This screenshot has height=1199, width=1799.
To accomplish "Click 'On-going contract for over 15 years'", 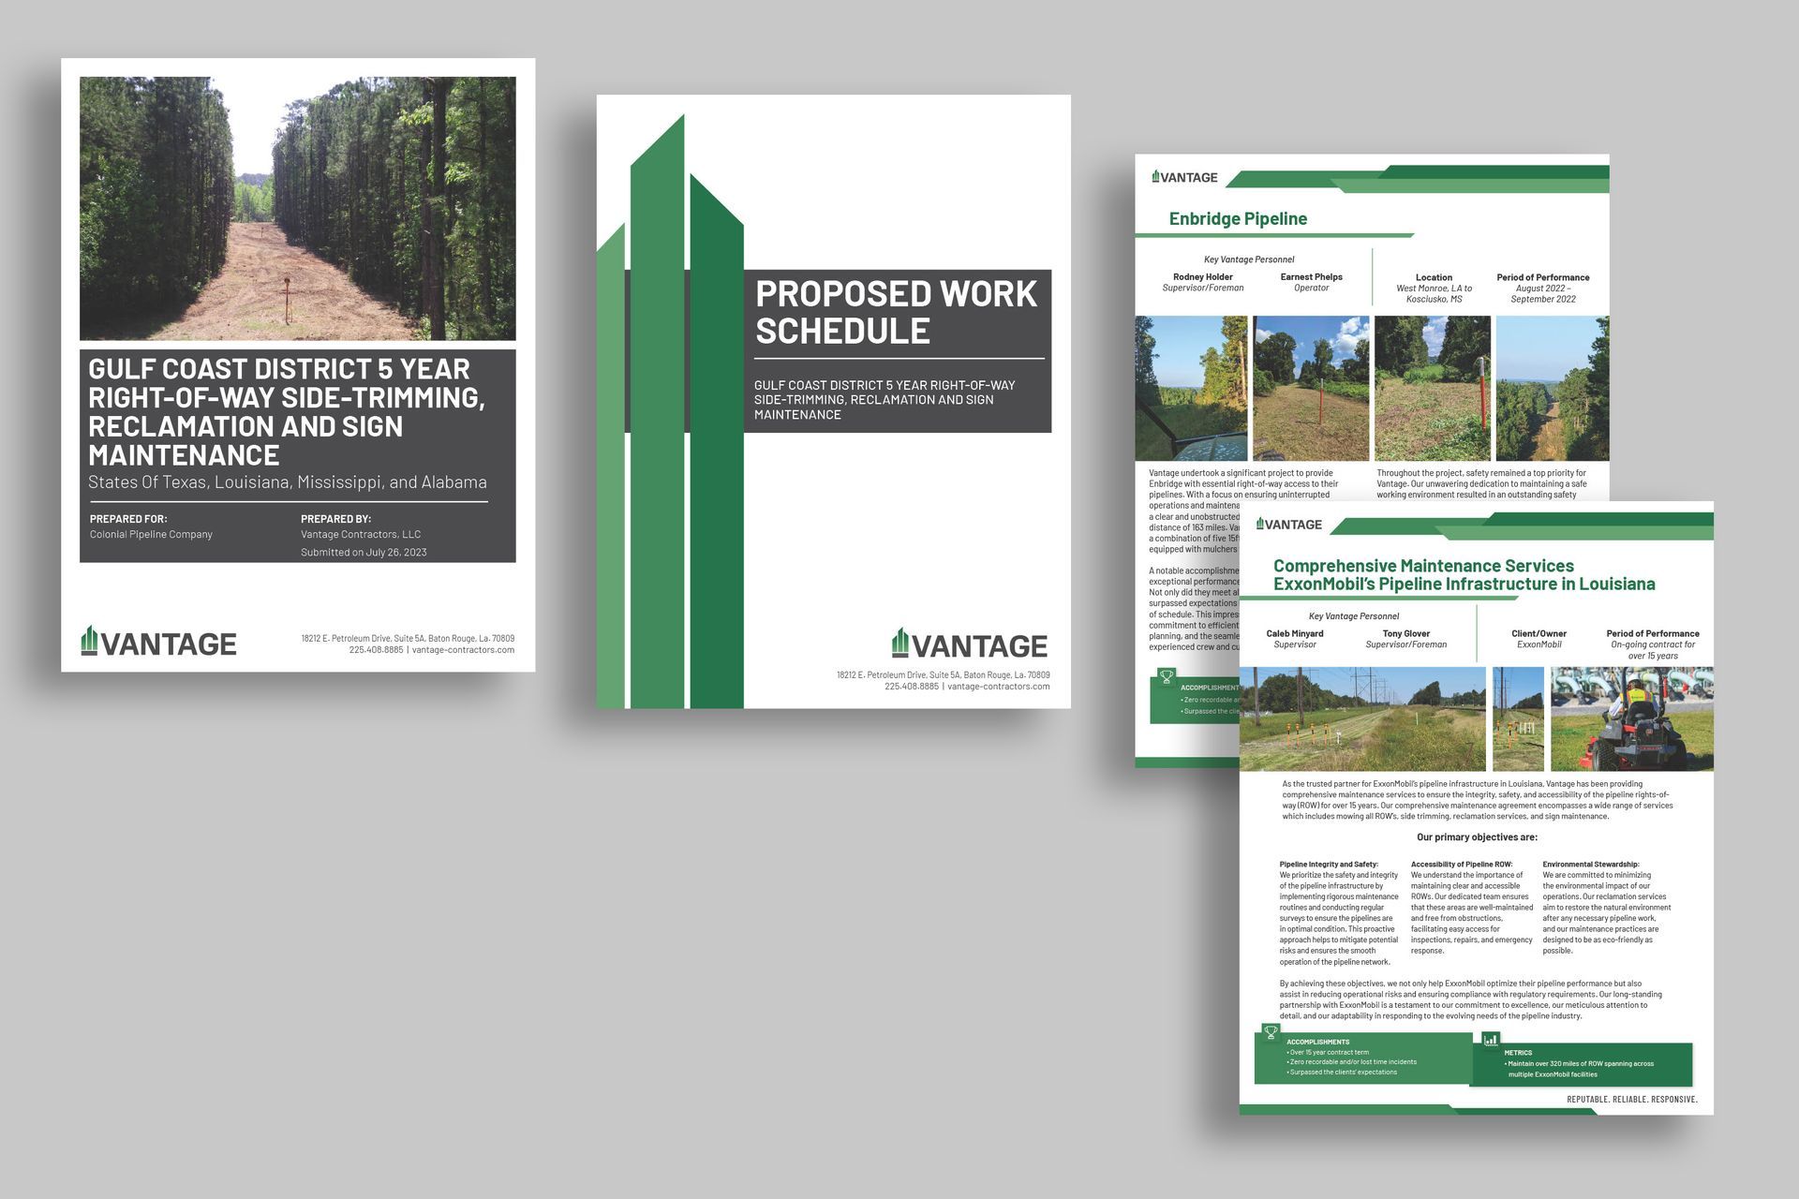I will click(x=1653, y=650).
